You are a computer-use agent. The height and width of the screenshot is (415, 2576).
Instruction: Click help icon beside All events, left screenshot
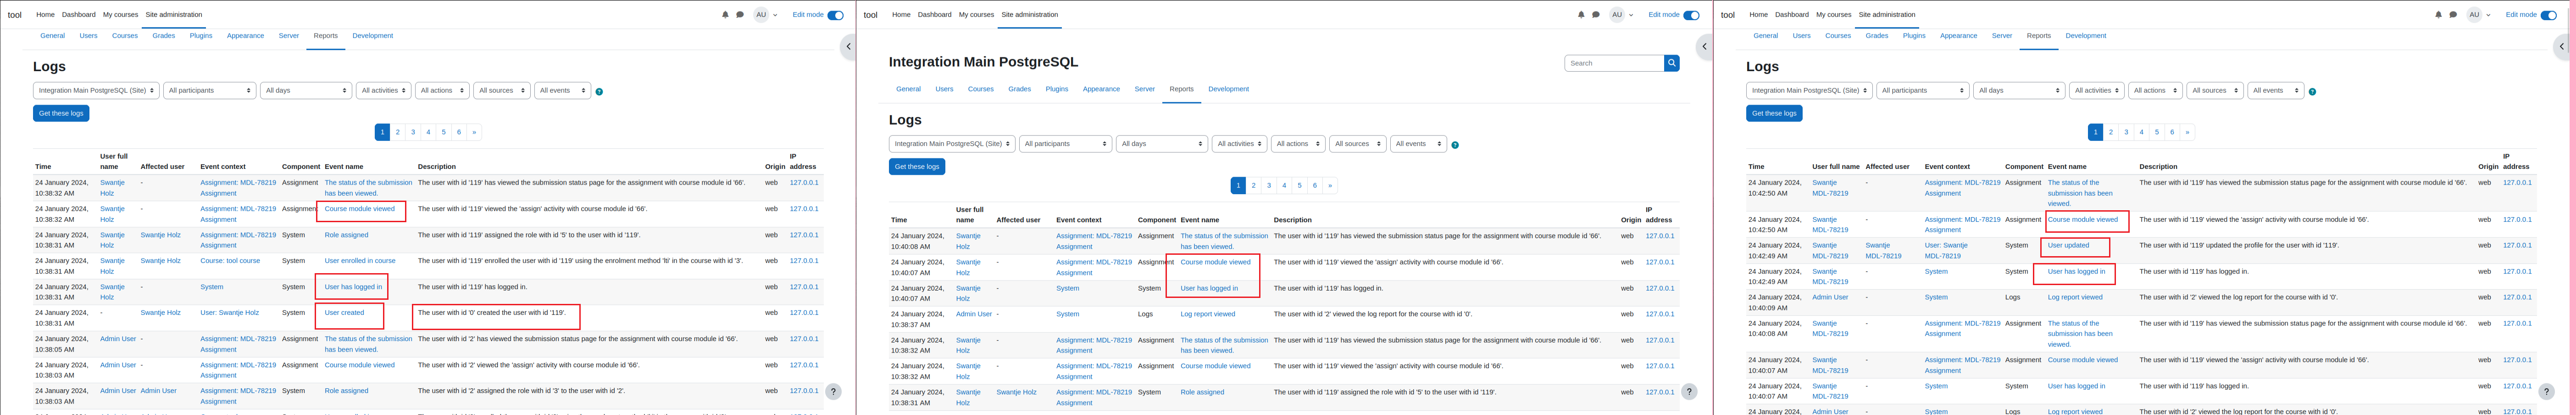pyautogui.click(x=599, y=91)
